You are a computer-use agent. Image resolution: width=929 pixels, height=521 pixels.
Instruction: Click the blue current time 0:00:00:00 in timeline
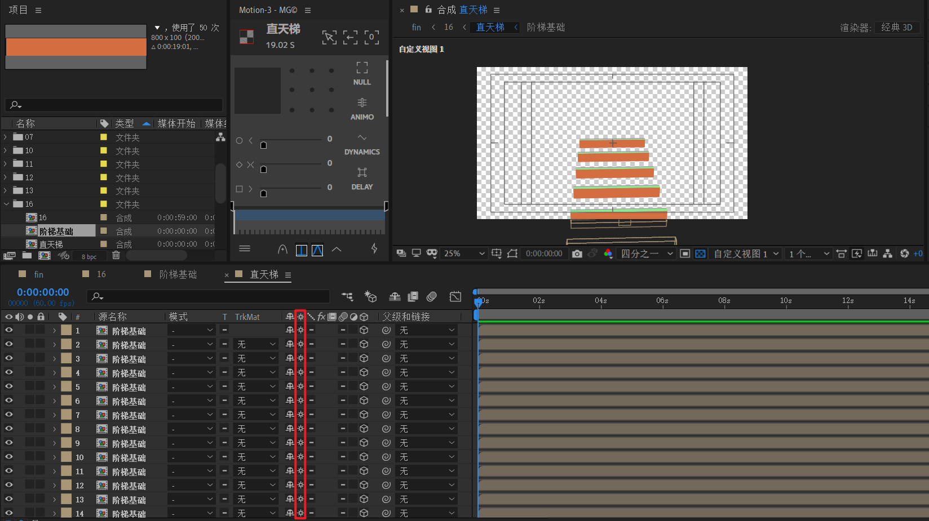pos(43,292)
